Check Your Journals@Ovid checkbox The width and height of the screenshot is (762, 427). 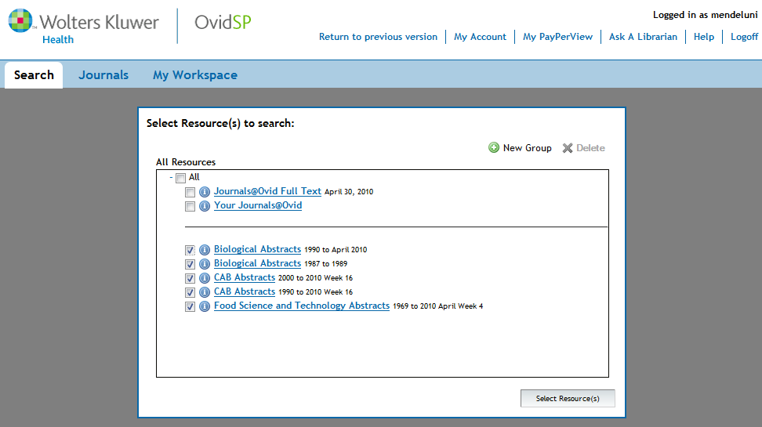click(190, 207)
